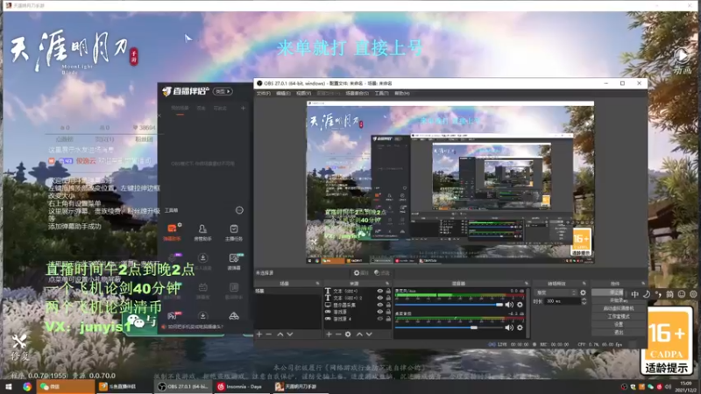Pop out the Scenes dock panel icon

[x=317, y=284]
